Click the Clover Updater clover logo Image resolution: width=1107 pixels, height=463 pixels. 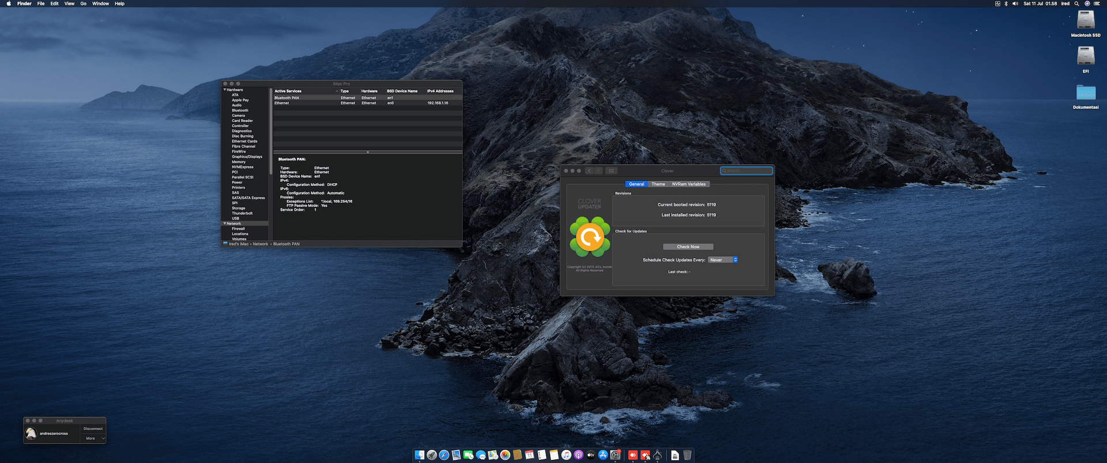[590, 237]
